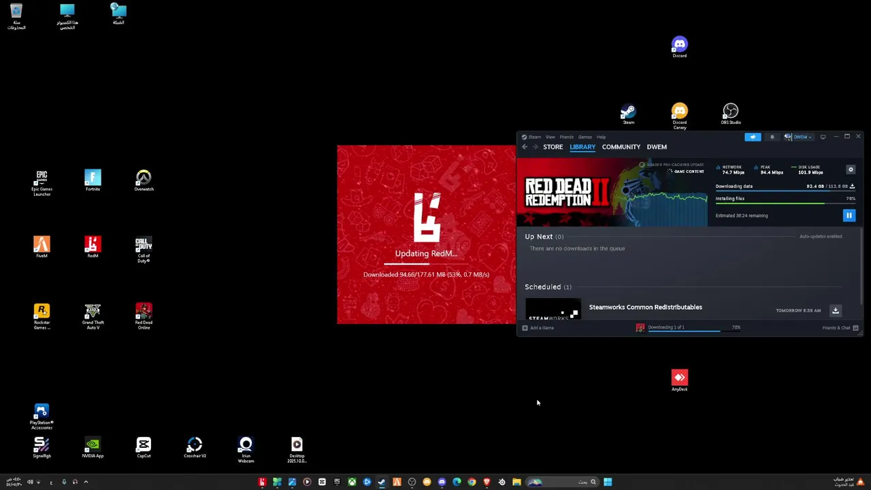Image resolution: width=871 pixels, height=490 pixels.
Task: Click the volume icon in system tray
Action: pyautogui.click(x=30, y=482)
